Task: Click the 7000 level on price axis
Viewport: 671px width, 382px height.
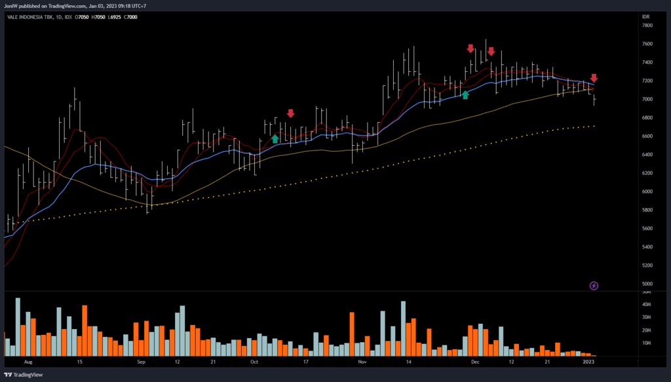Action: click(x=648, y=99)
